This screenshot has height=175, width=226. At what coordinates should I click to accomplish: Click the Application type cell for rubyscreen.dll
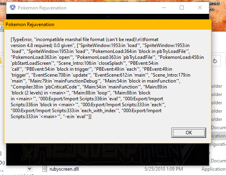coord(214,169)
